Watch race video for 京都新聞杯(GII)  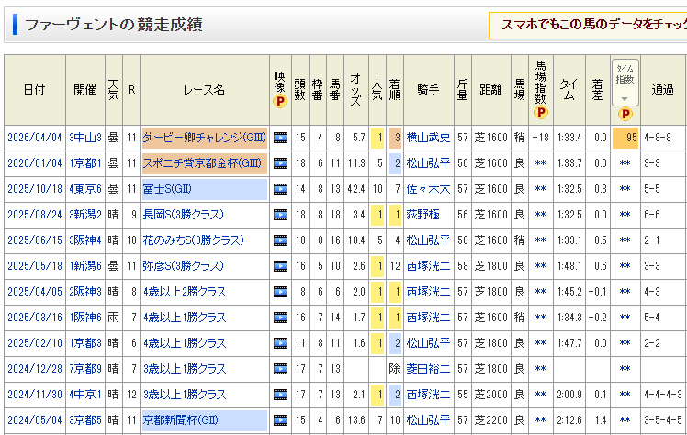(280, 420)
